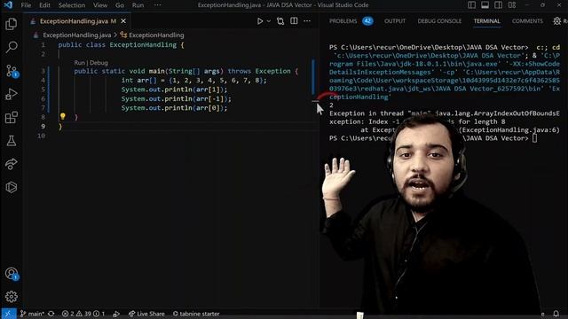Open the Live Share view in activity bar
Image resolution: width=568 pixels, height=319 pixels.
(x=12, y=164)
